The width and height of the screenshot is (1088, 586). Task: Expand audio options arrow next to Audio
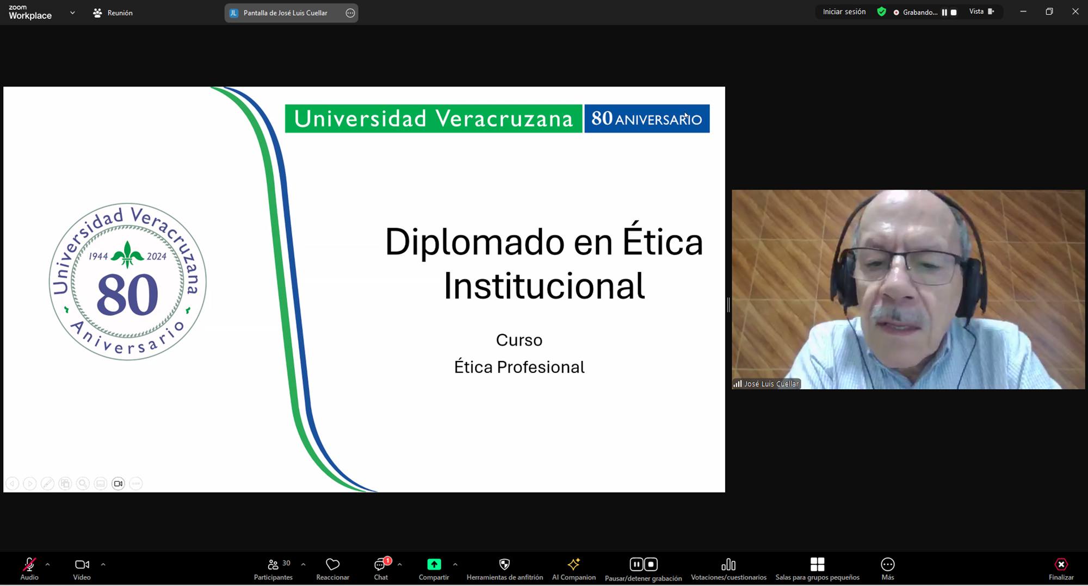(x=48, y=565)
